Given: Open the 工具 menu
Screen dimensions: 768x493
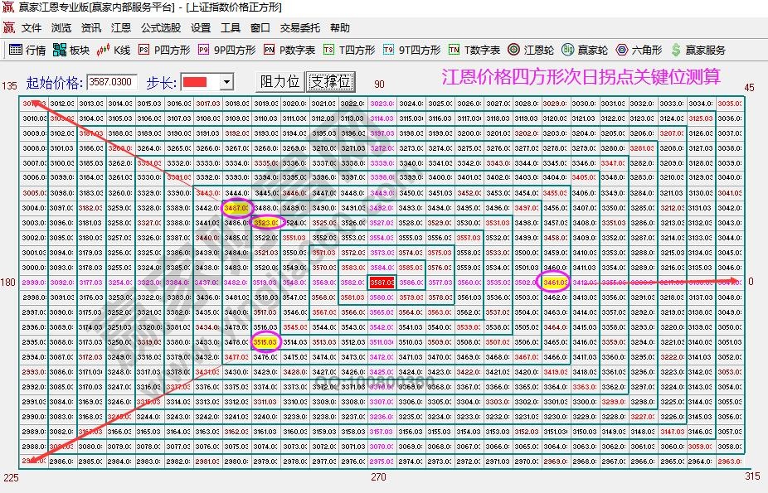Looking at the screenshot, I should click(x=231, y=27).
